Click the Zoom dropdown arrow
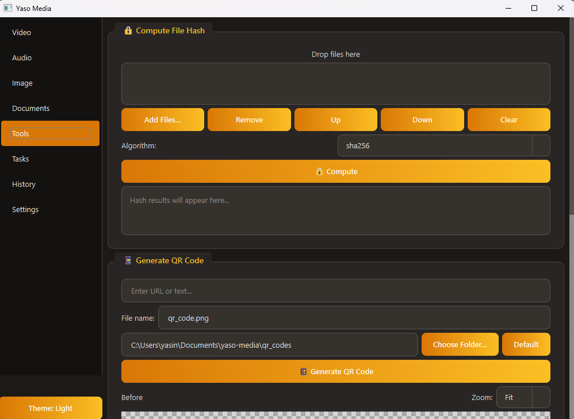574x419 pixels. point(541,397)
